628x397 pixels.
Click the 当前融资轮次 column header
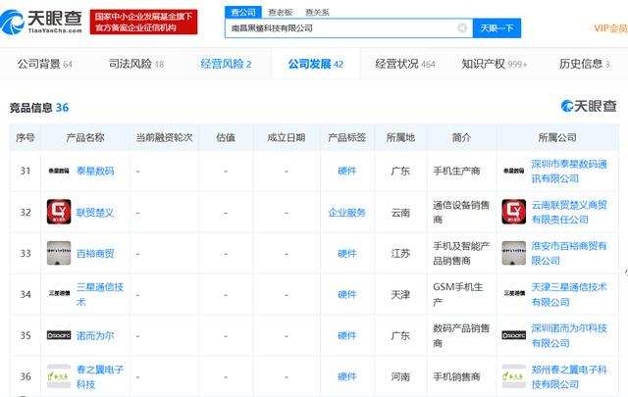coord(164,137)
